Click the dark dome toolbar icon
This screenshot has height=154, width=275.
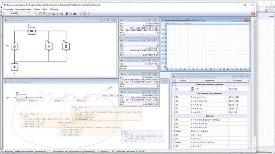pos(75,14)
